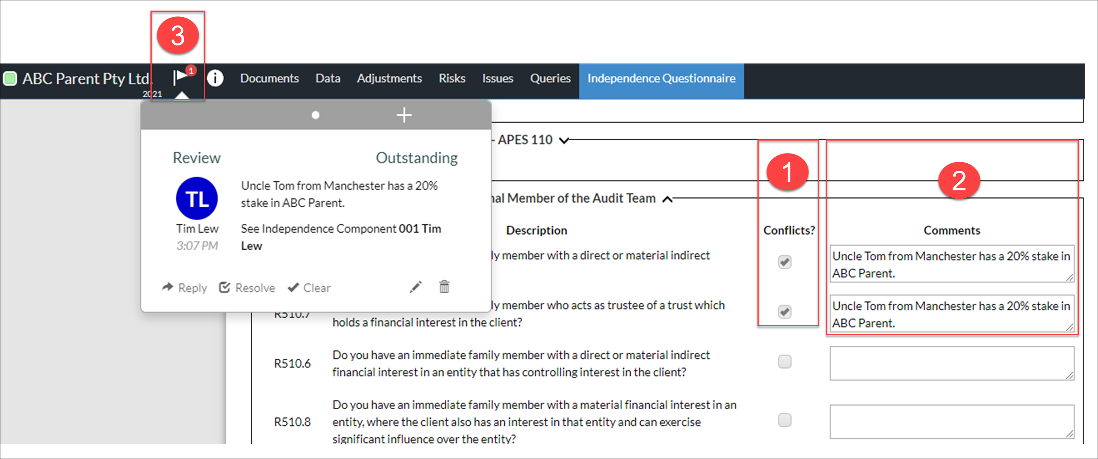Image resolution: width=1098 pixels, height=459 pixels.
Task: Click the plus icon to add note
Action: point(404,115)
